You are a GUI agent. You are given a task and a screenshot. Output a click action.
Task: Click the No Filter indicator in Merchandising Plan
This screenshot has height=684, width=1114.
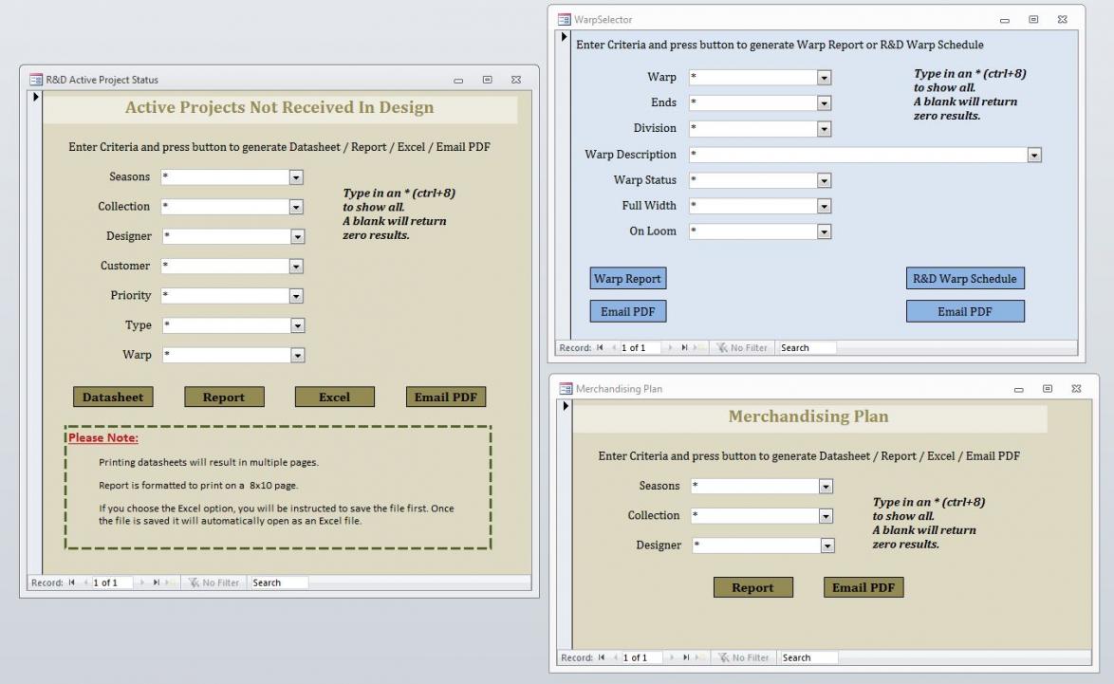(743, 657)
